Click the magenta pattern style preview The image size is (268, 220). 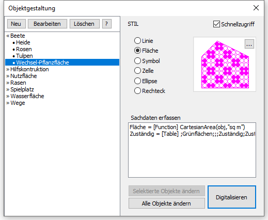click(x=225, y=65)
